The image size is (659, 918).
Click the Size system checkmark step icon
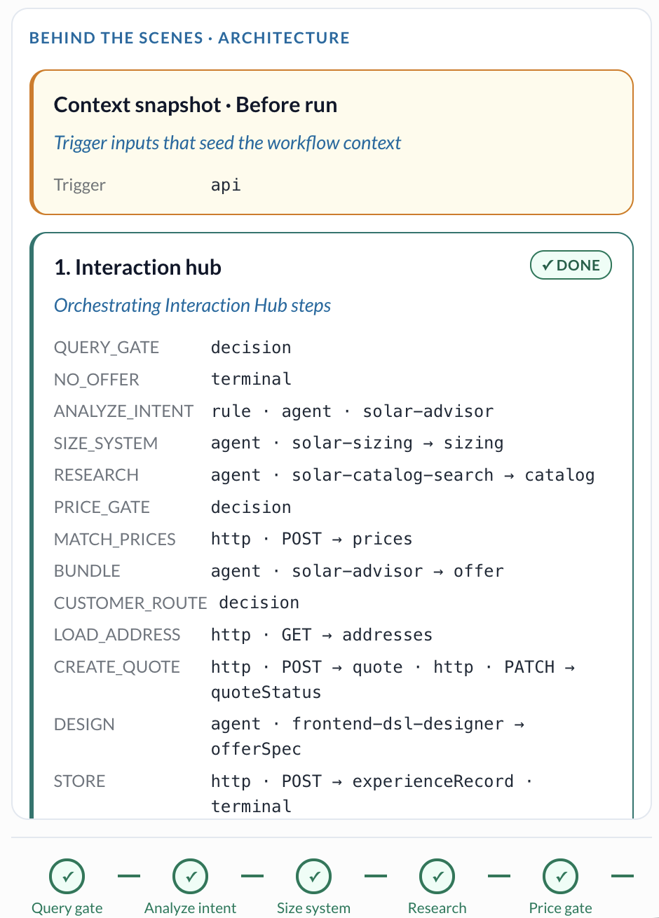(x=314, y=876)
